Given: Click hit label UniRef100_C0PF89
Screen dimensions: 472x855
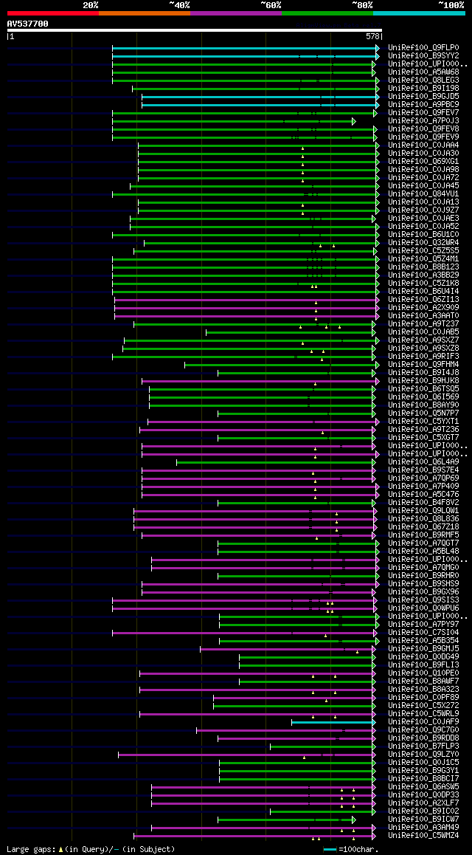Looking at the screenshot, I should [423, 698].
